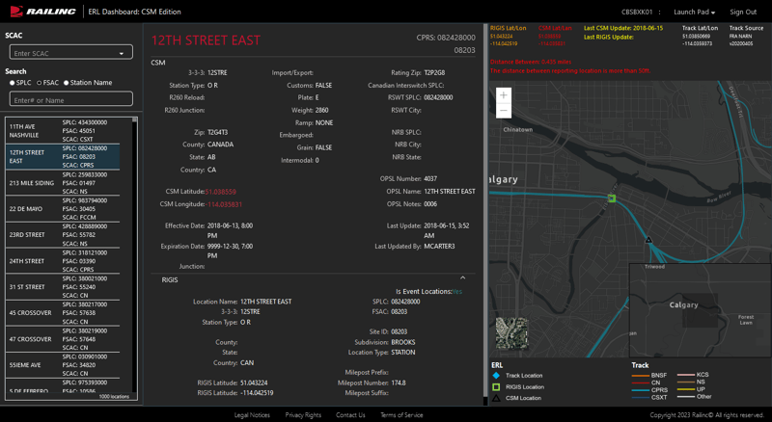The image size is (772, 422).
Task: Select 55IEME AVE location
Action: tap(63, 365)
